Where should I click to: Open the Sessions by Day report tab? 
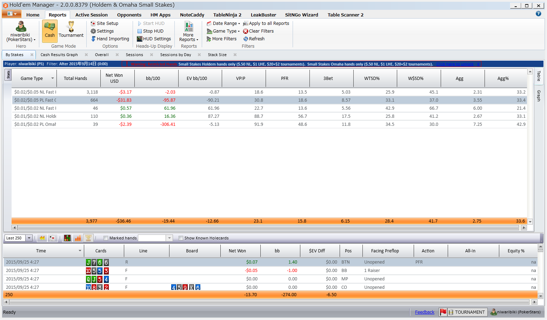pos(175,55)
